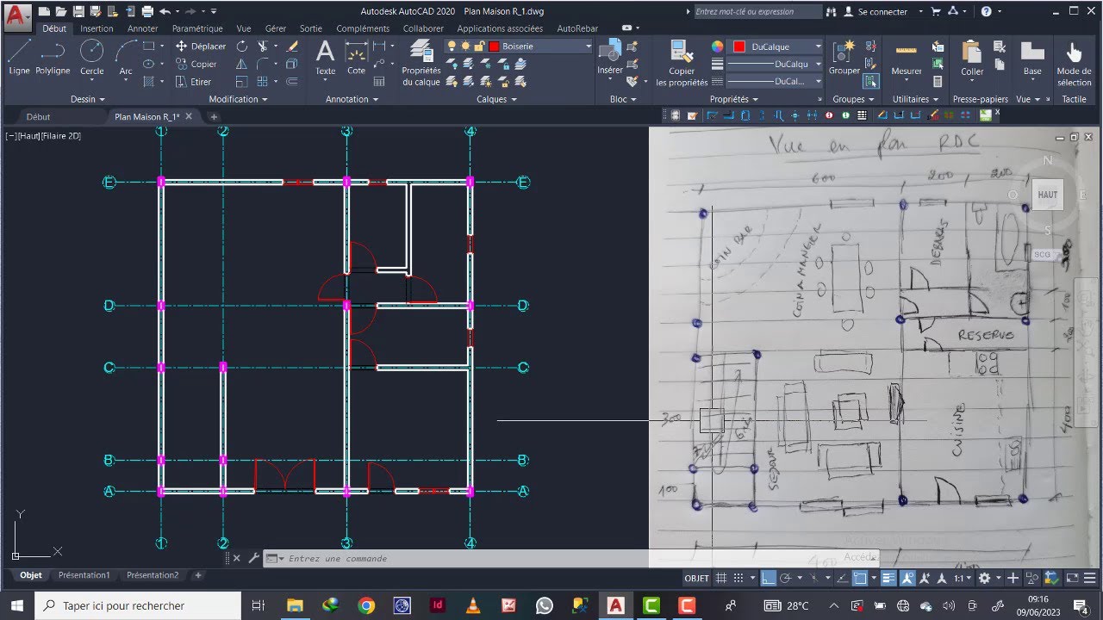Expand the Dessin panel

(88, 99)
